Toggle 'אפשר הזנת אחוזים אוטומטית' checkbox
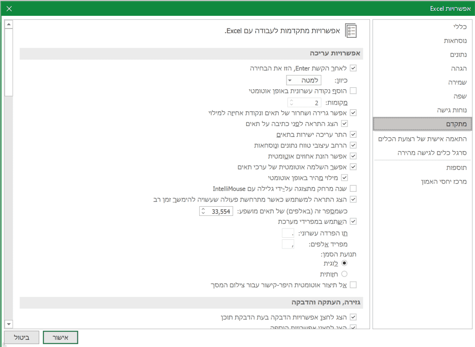The height and width of the screenshot is (347, 475). tap(353, 156)
